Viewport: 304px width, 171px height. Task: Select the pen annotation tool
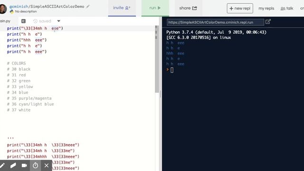point(2,165)
